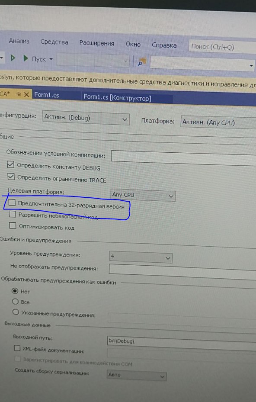Open the Уровень предупреждения dropdown showing 4

[x=141, y=257]
